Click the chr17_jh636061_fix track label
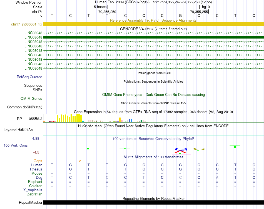The width and height of the screenshot is (264, 209). [26, 24]
